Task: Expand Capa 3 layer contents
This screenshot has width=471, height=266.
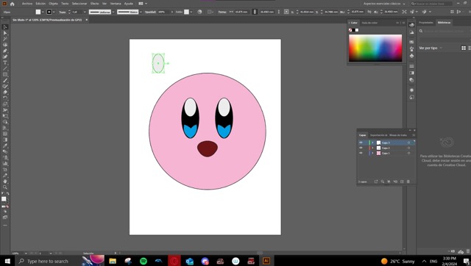Action: coord(373,143)
